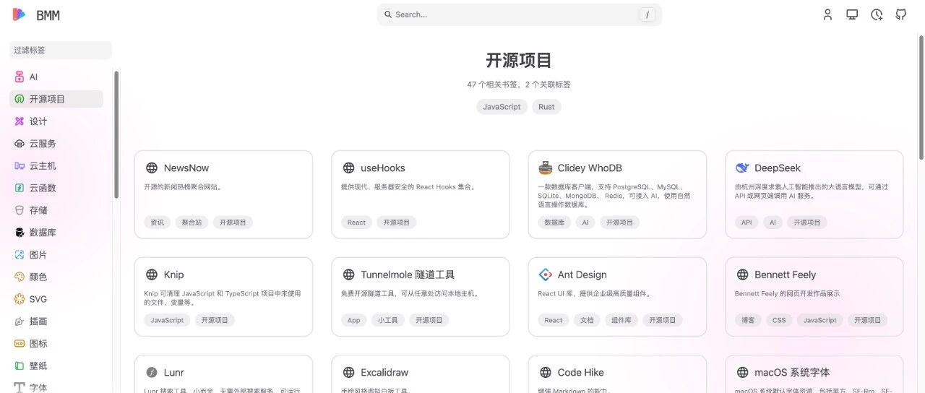The image size is (925, 393).
Task: Click the 聚合站 tag on NewsNow card
Action: click(x=192, y=223)
